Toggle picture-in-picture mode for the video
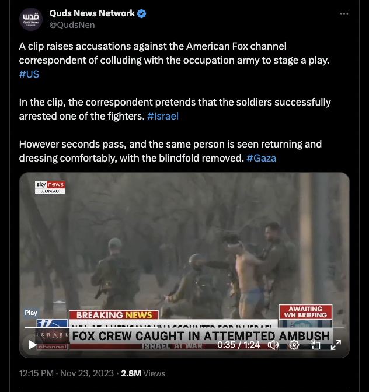369x392 pixels. [x=316, y=345]
